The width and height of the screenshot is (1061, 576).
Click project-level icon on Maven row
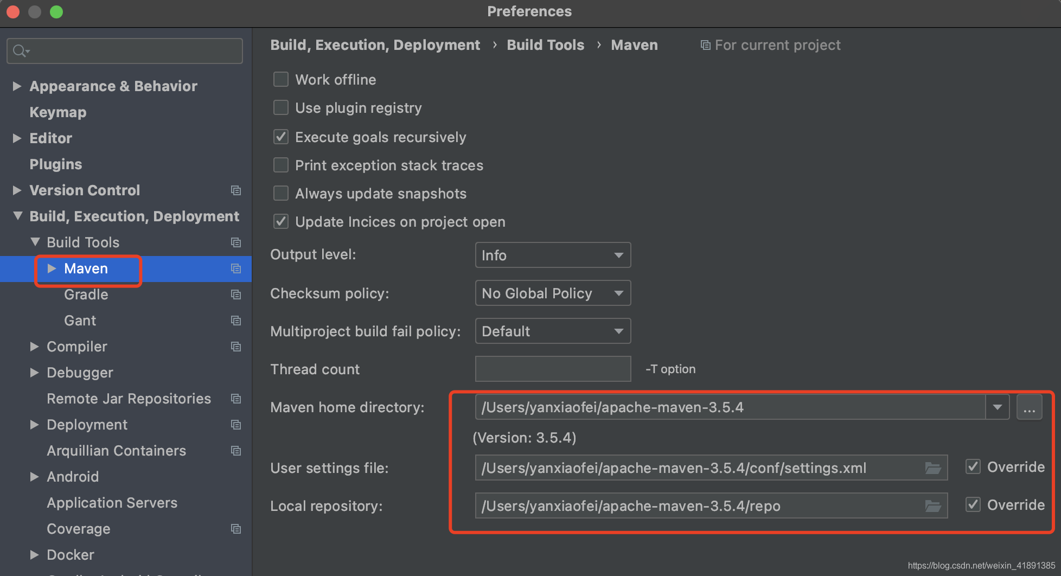click(x=236, y=268)
